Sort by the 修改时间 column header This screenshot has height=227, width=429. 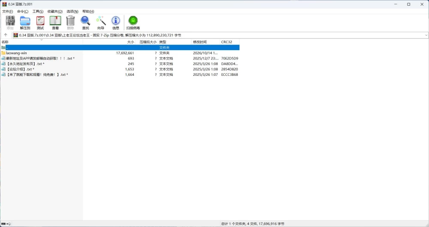click(x=200, y=42)
